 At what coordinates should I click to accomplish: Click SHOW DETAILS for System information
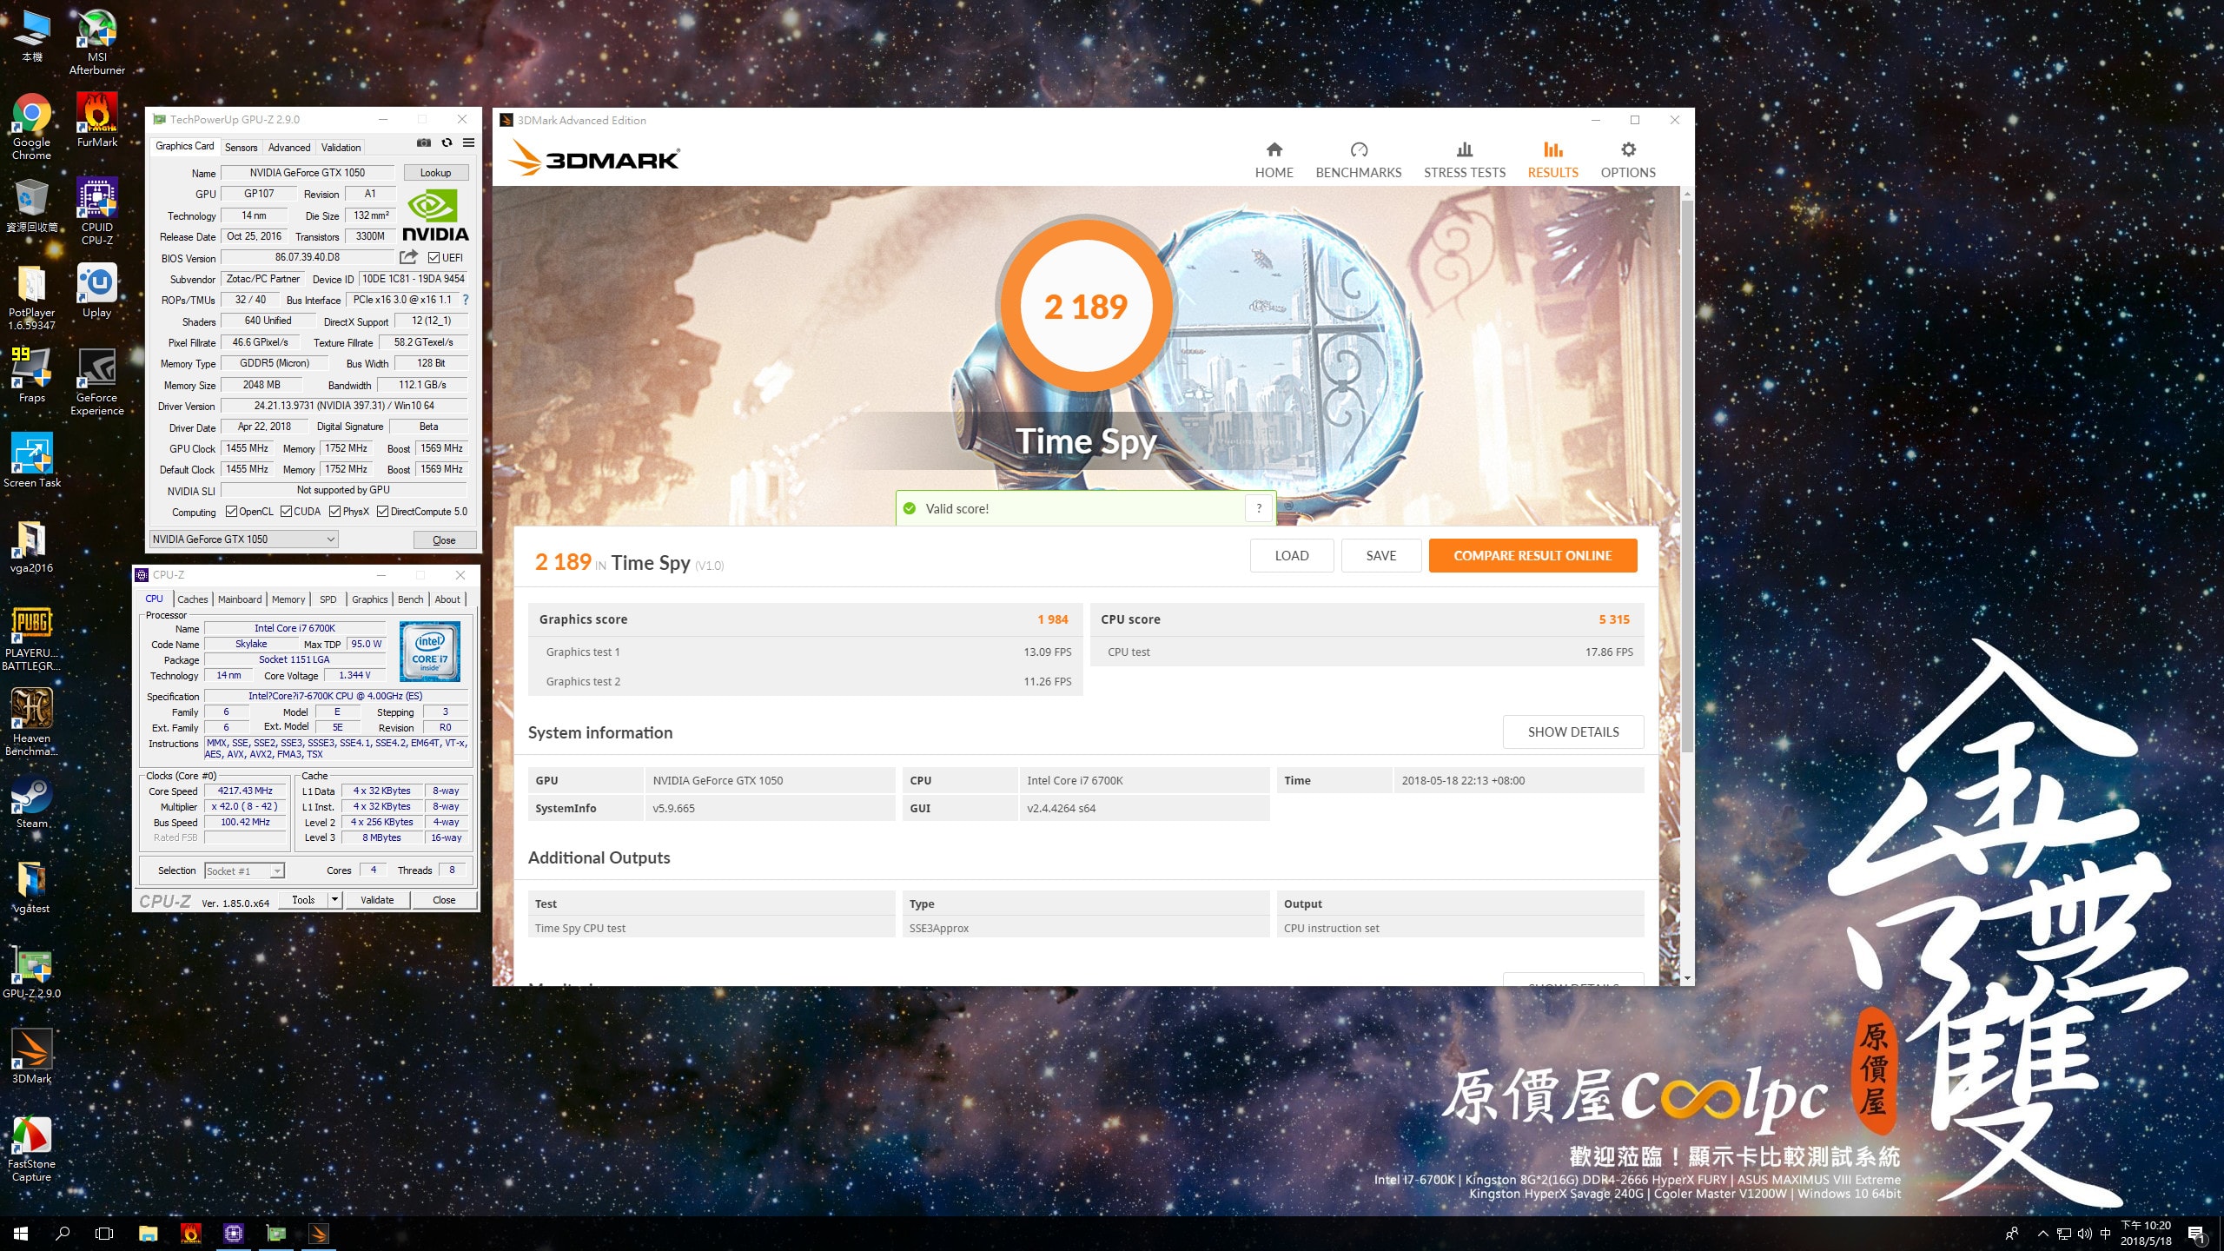[1572, 732]
